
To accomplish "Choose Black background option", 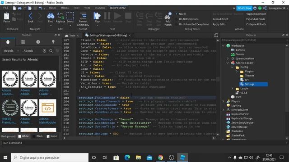I will click(37, 136).
